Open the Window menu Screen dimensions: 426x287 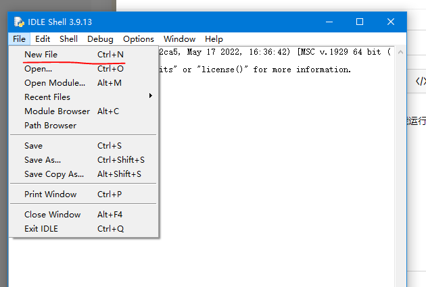click(179, 39)
